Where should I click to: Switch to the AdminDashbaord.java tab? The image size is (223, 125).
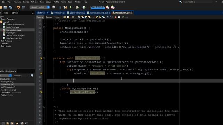(99, 13)
